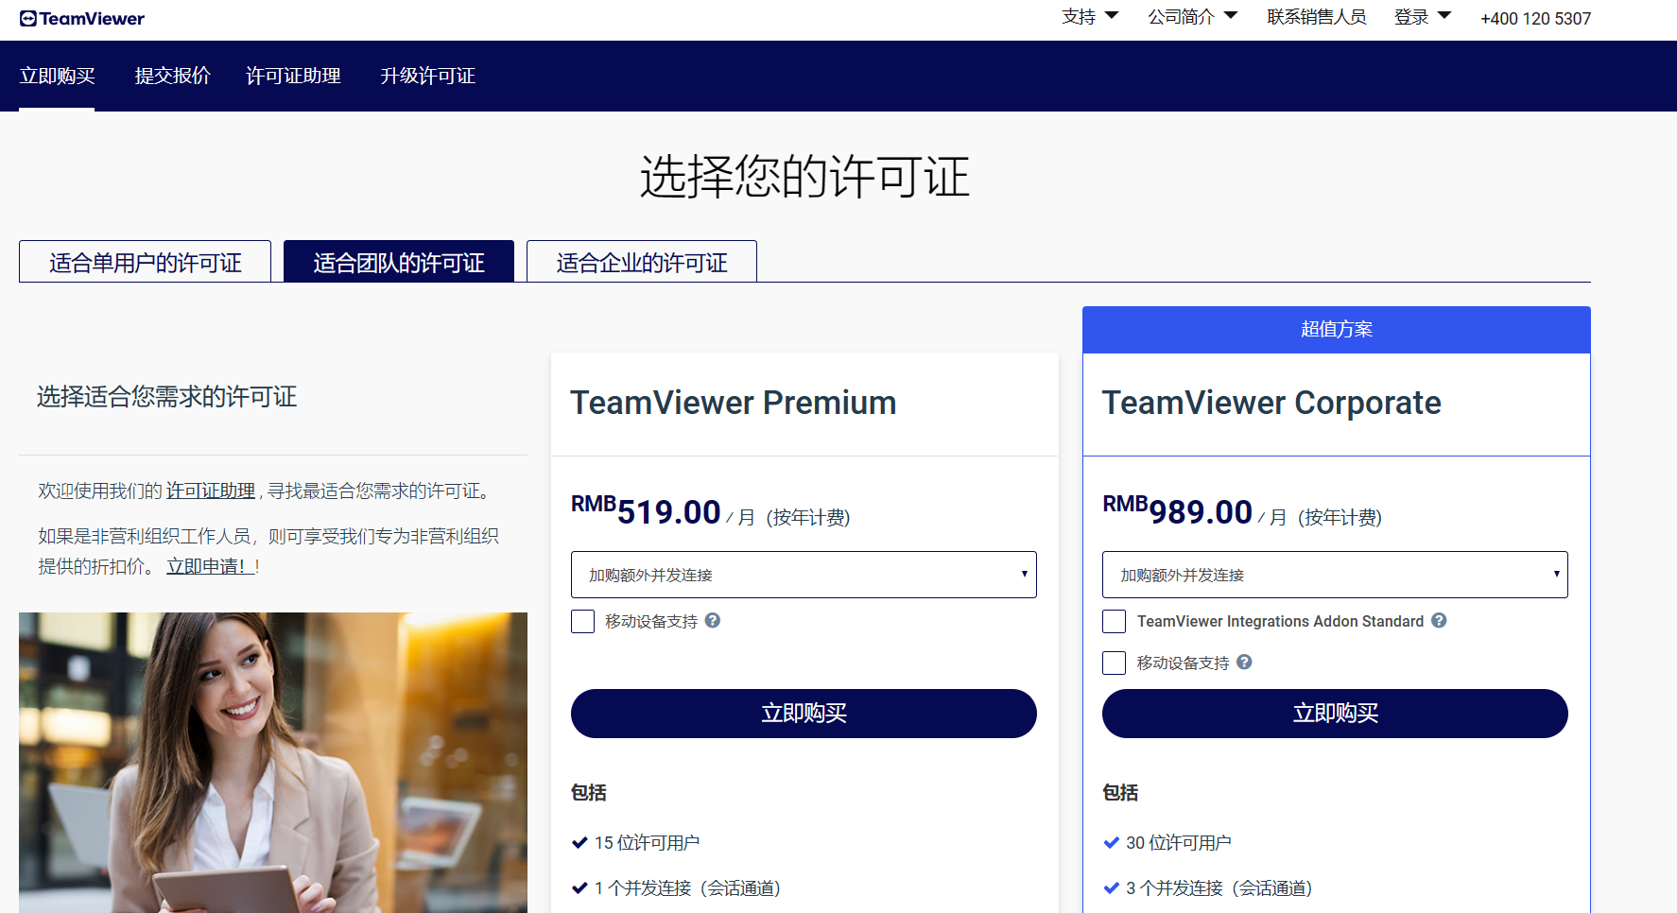
Task: Click the smiling woman with tablet photo
Action: [273, 762]
